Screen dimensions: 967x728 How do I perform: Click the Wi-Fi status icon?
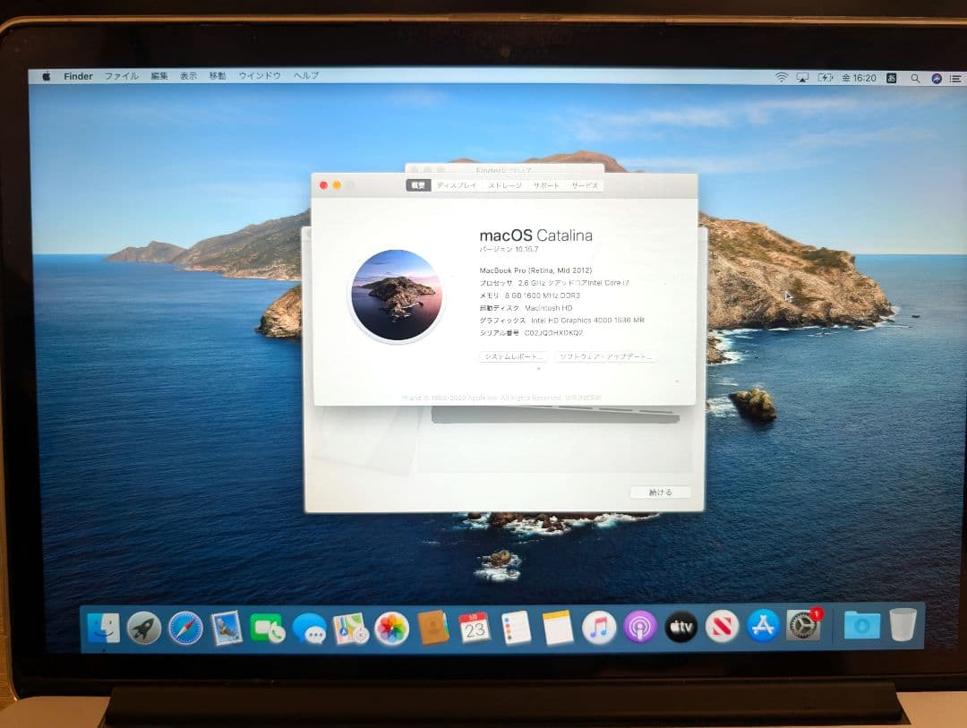(783, 77)
